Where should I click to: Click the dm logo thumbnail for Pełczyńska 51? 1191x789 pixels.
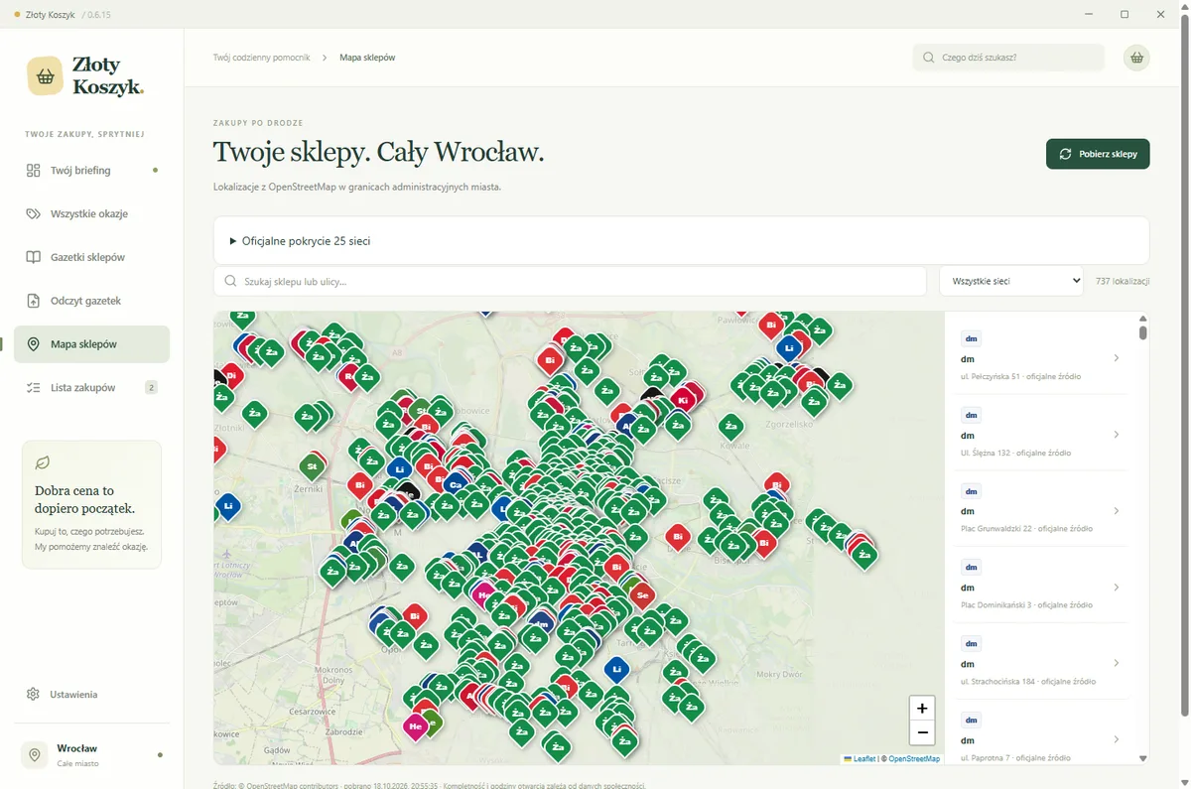click(x=972, y=337)
